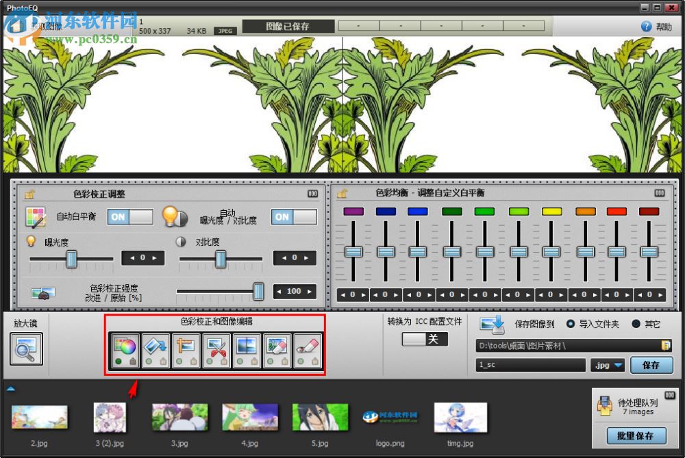This screenshot has height=458, width=685.
Task: Decrease color correction intensity from 100
Action: click(x=279, y=291)
